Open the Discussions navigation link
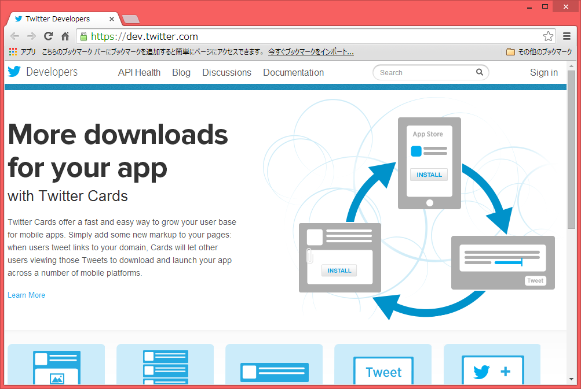This screenshot has width=581, height=389. click(x=226, y=72)
